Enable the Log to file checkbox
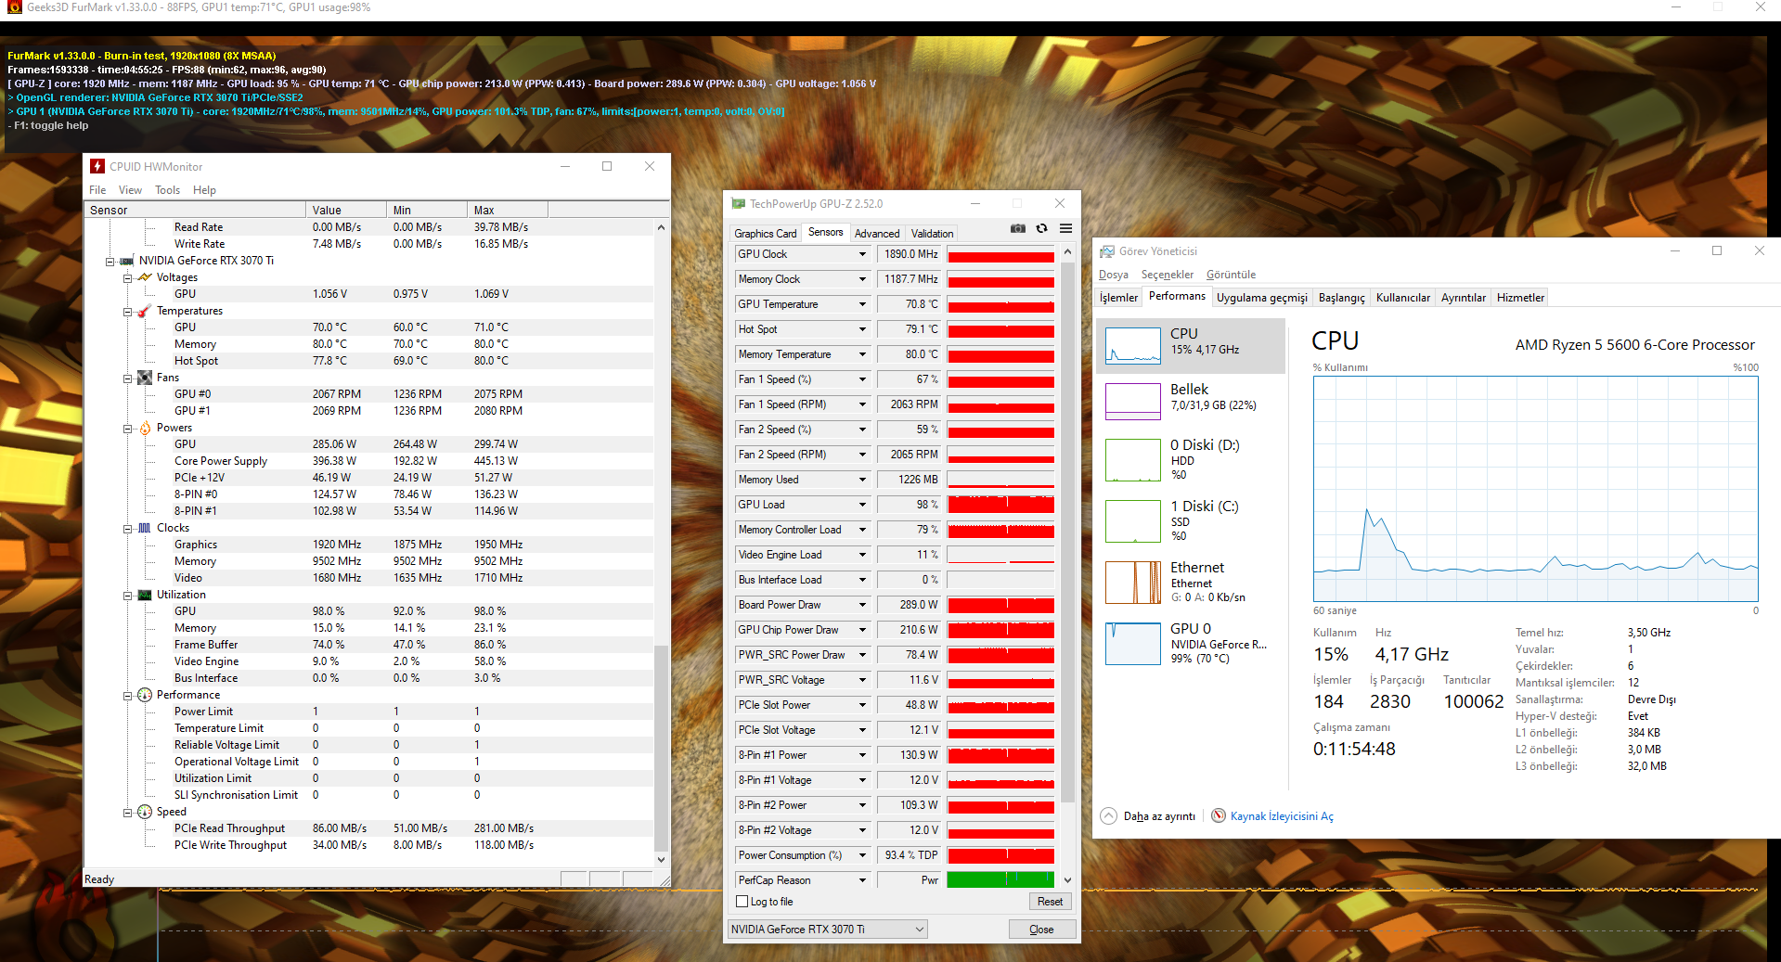 tap(742, 902)
